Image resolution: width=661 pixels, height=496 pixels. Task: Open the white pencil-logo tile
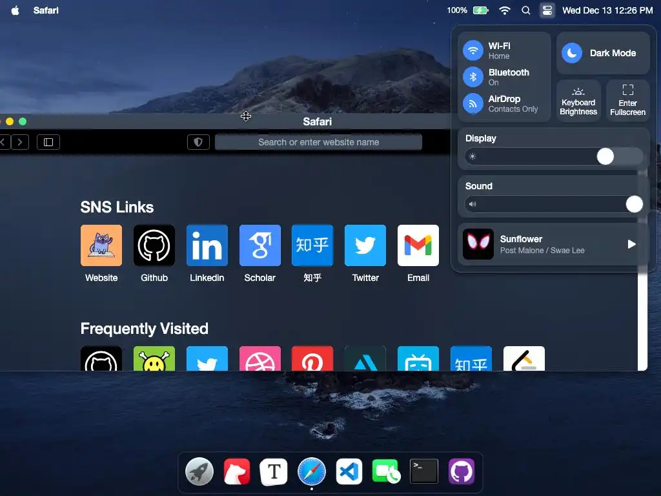(x=524, y=359)
